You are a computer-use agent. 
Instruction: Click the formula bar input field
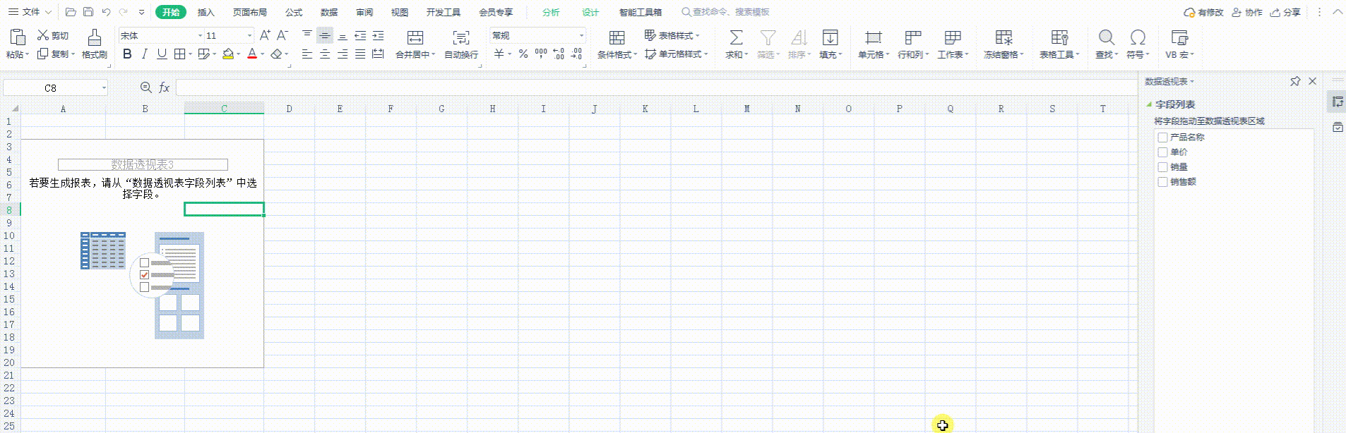click(x=636, y=87)
